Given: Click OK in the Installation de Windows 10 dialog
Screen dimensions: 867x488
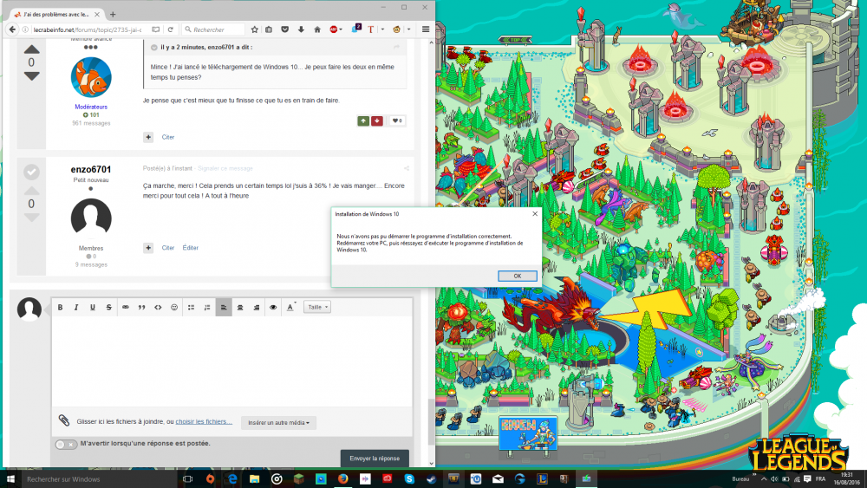Looking at the screenshot, I should pyautogui.click(x=517, y=276).
